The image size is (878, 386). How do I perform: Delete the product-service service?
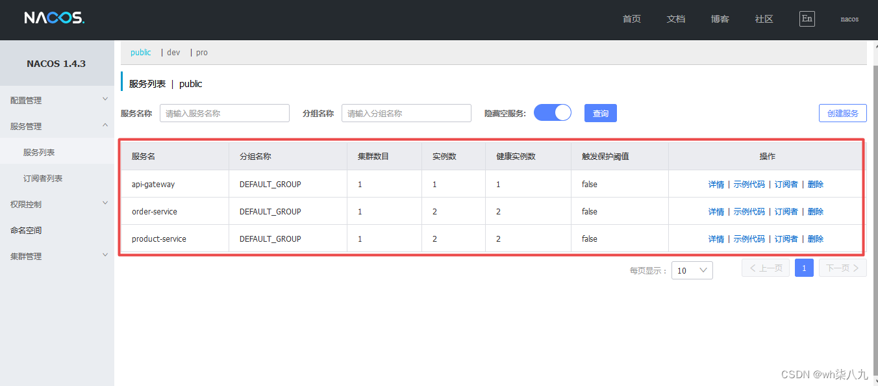click(x=816, y=239)
